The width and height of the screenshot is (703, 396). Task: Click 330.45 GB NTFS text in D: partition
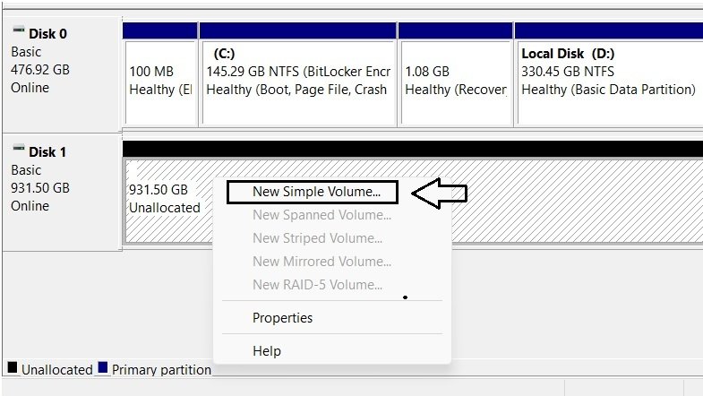(x=568, y=72)
